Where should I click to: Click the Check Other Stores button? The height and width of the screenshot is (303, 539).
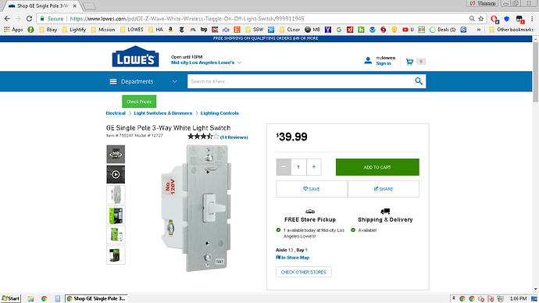click(304, 272)
